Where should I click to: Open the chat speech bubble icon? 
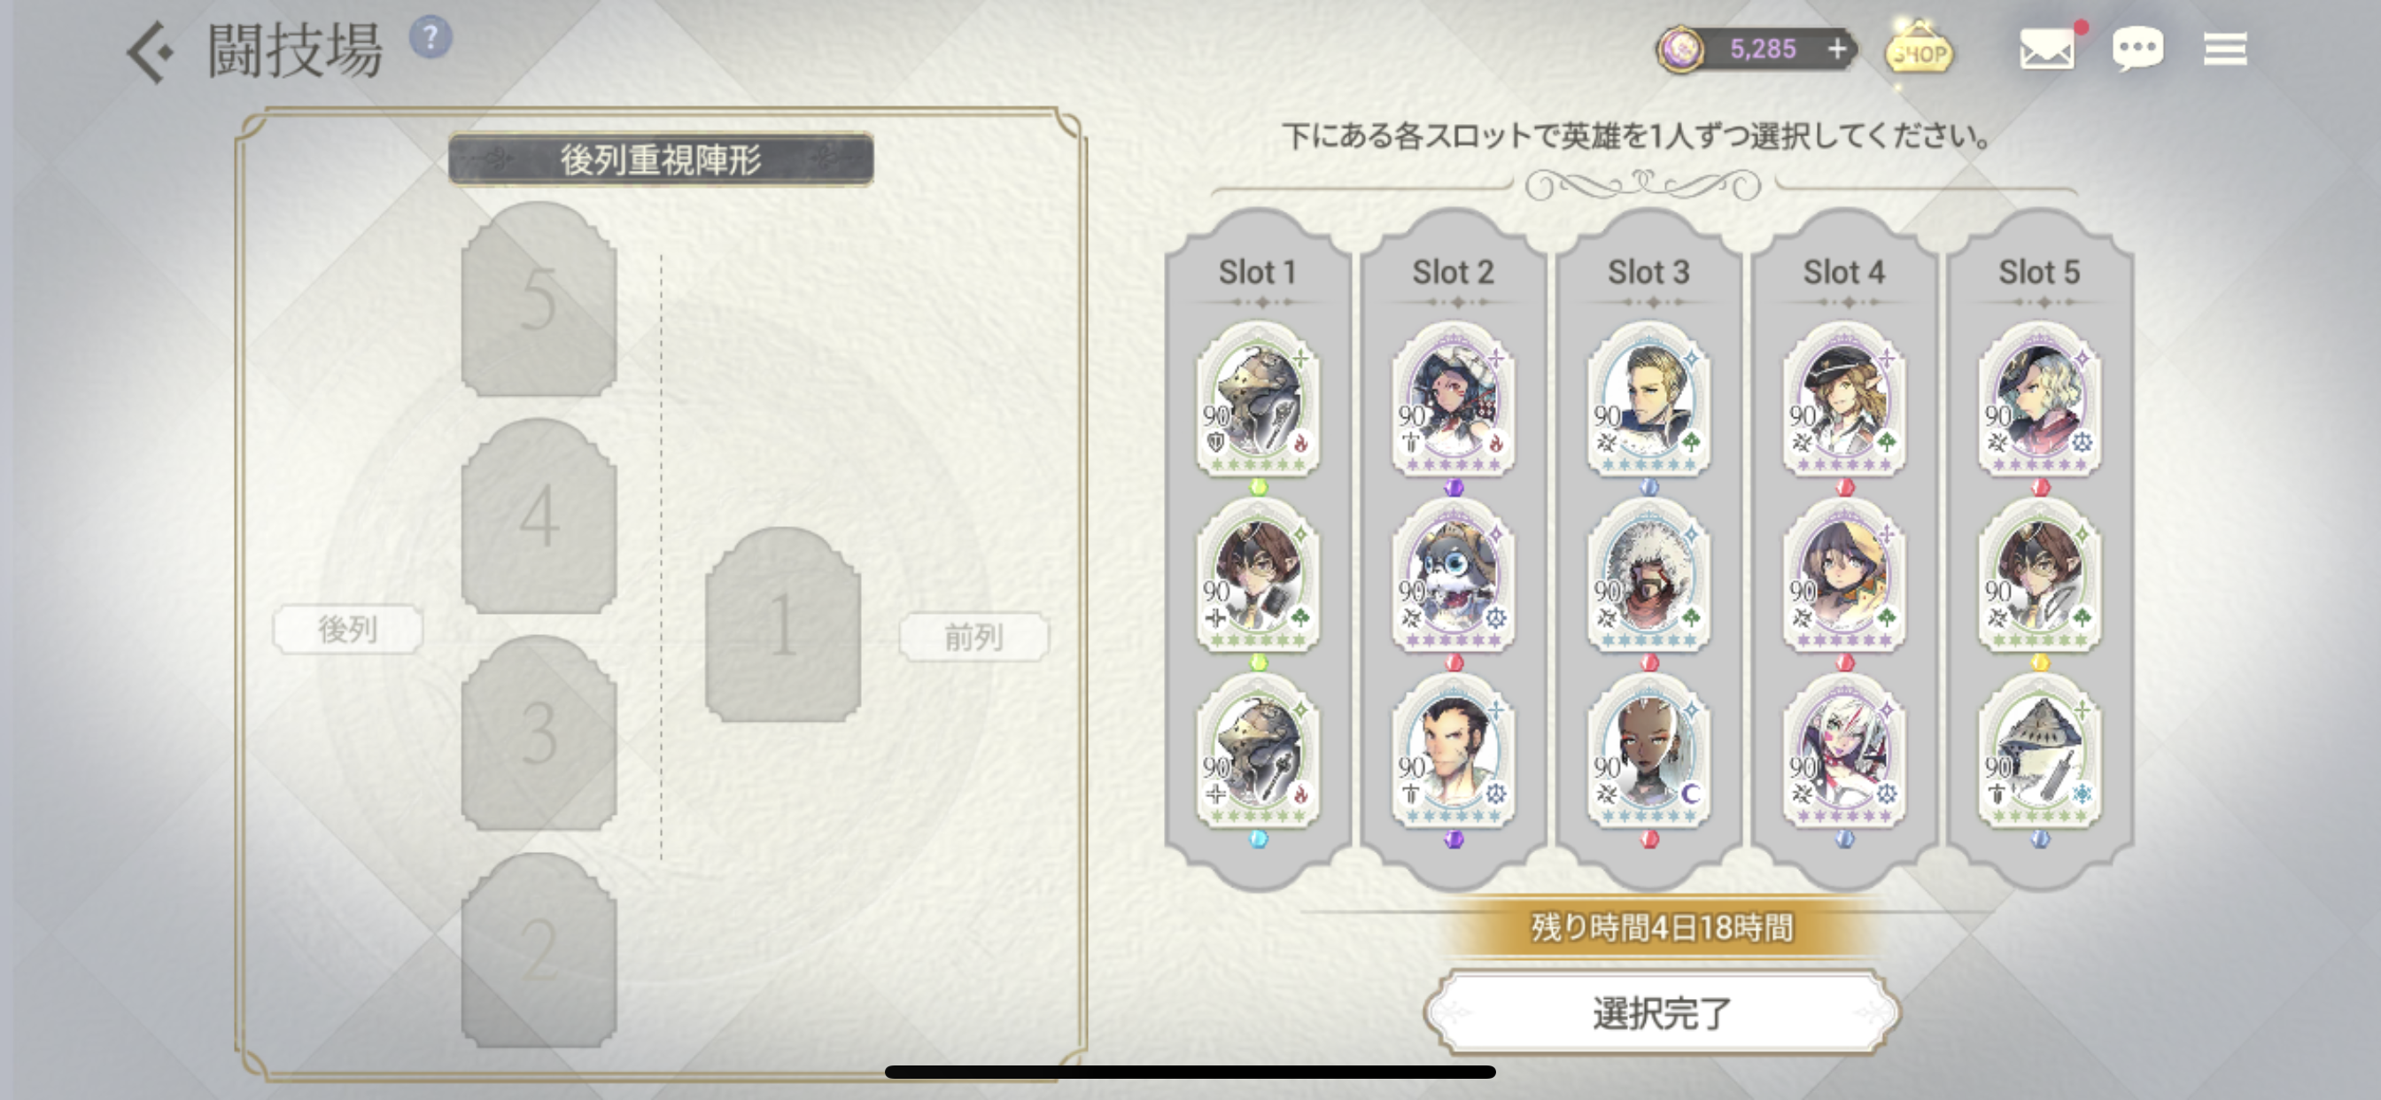click(2137, 49)
